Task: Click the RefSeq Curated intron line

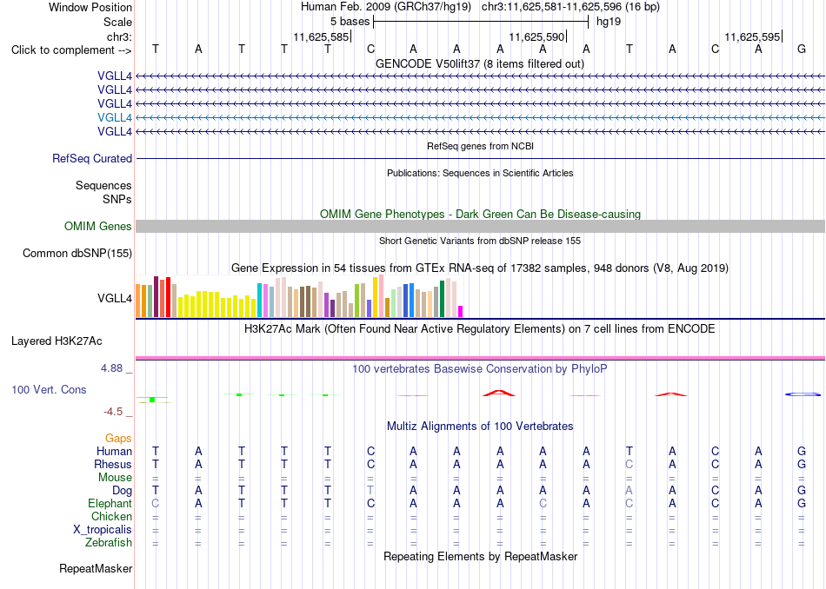Action: 480,158
